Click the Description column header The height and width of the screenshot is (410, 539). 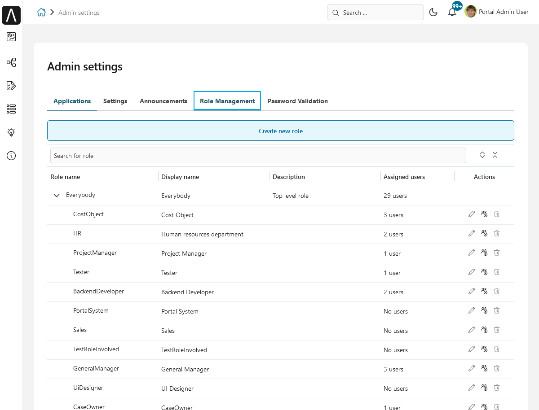pyautogui.click(x=289, y=177)
